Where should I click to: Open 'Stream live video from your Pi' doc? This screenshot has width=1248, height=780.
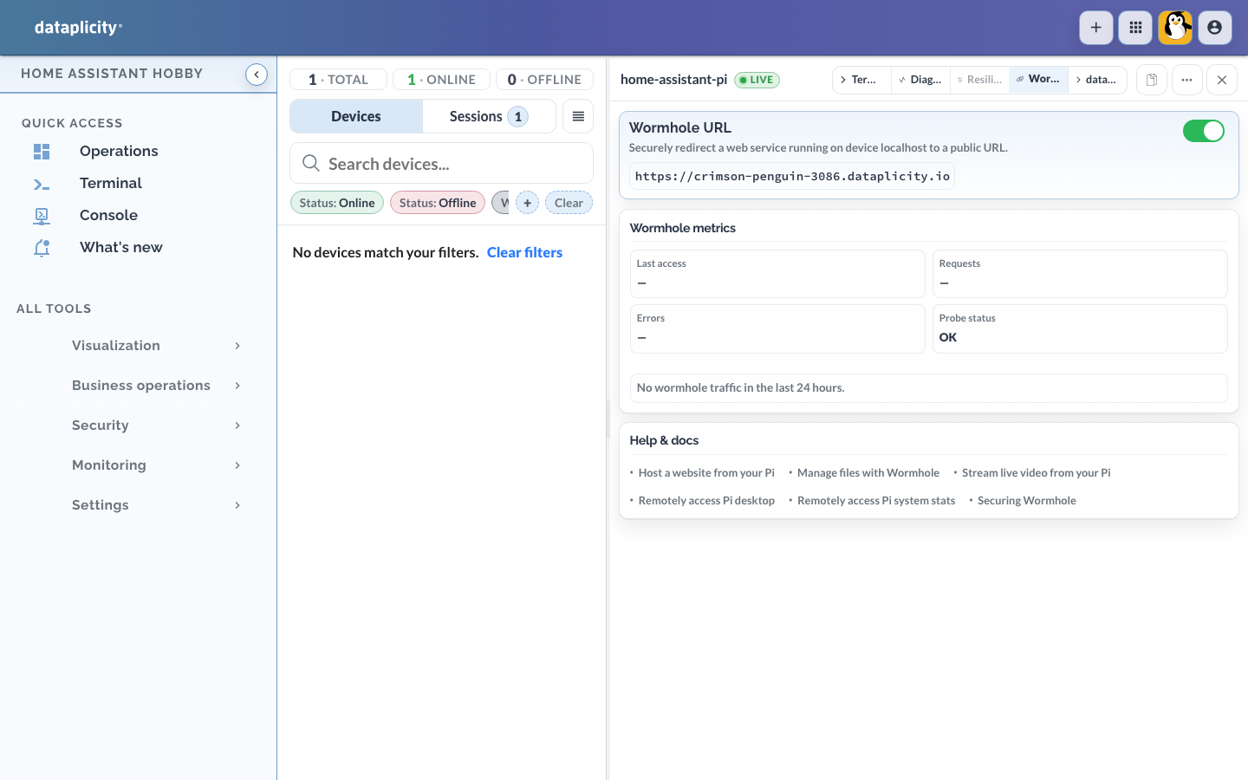coord(1037,473)
